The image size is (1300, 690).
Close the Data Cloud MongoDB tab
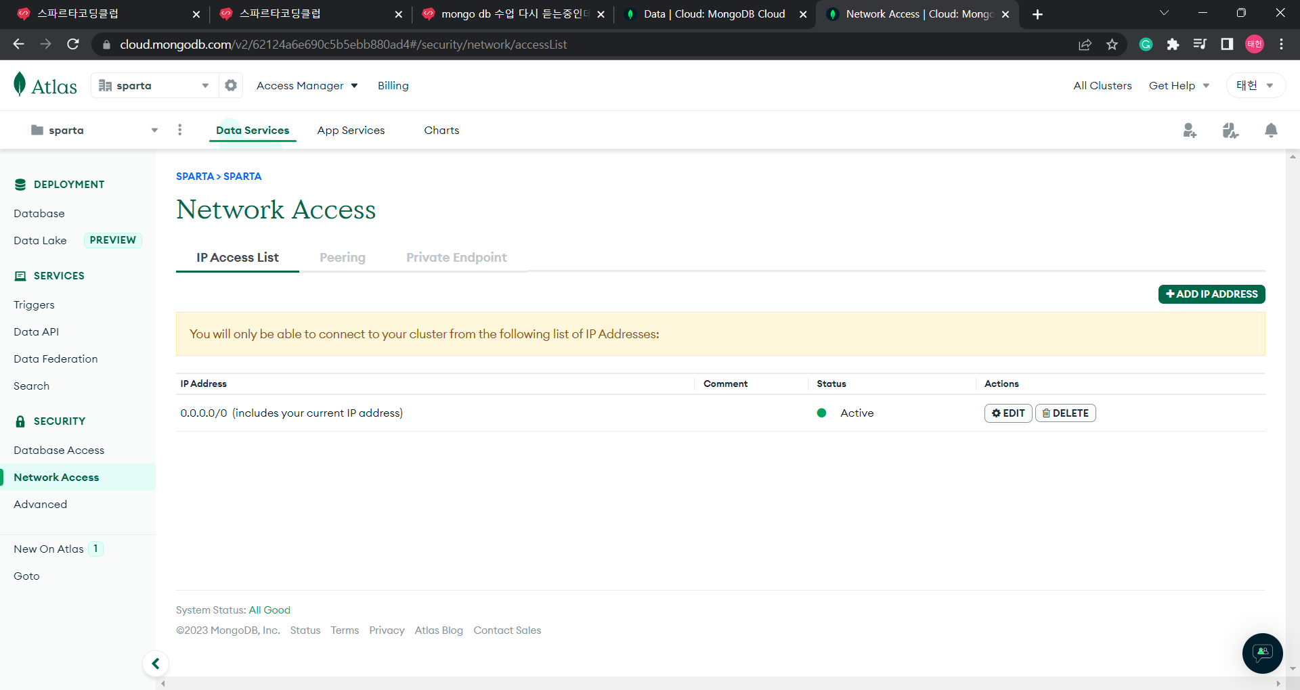(x=803, y=14)
